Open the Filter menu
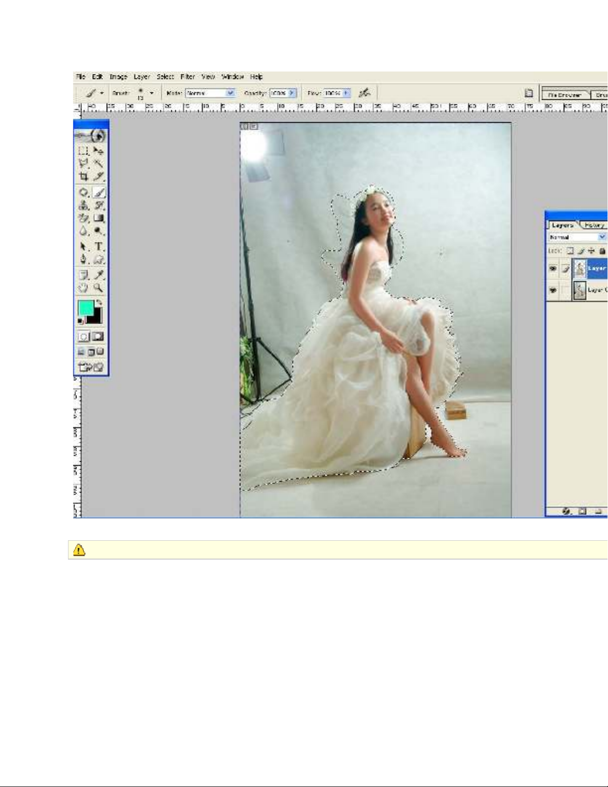 click(187, 77)
